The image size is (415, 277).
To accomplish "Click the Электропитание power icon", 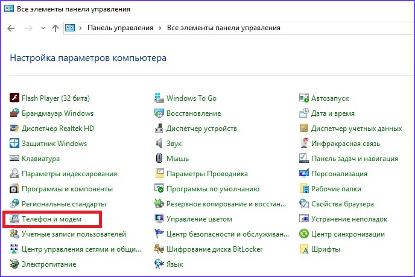I will pos(14,264).
